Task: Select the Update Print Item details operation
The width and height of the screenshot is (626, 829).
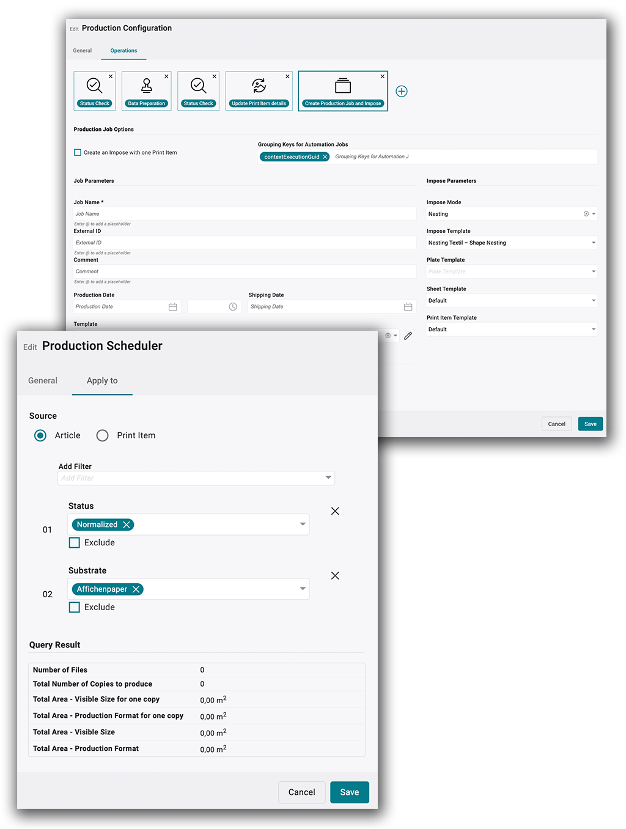Action: click(259, 86)
